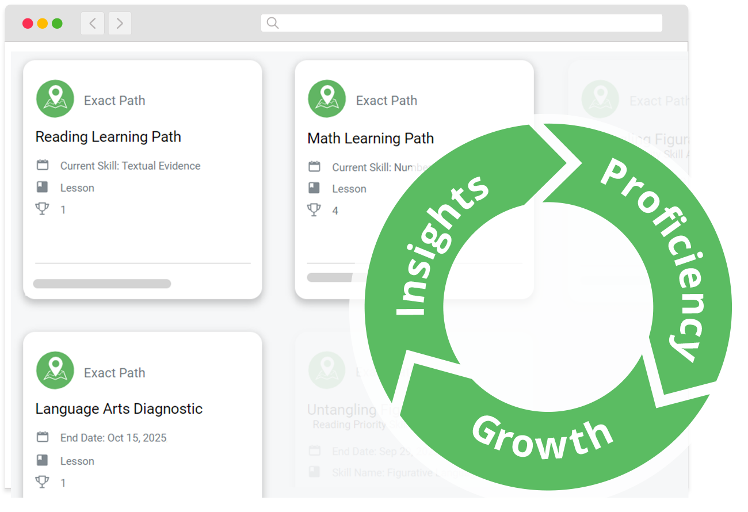Click Exact Path icon on Language Arts card

(x=55, y=370)
